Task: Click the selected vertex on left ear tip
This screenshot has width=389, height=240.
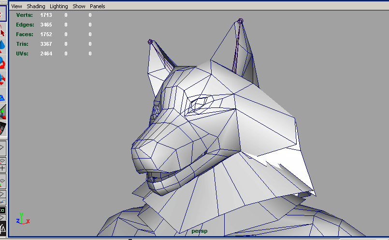Action: 150,42
